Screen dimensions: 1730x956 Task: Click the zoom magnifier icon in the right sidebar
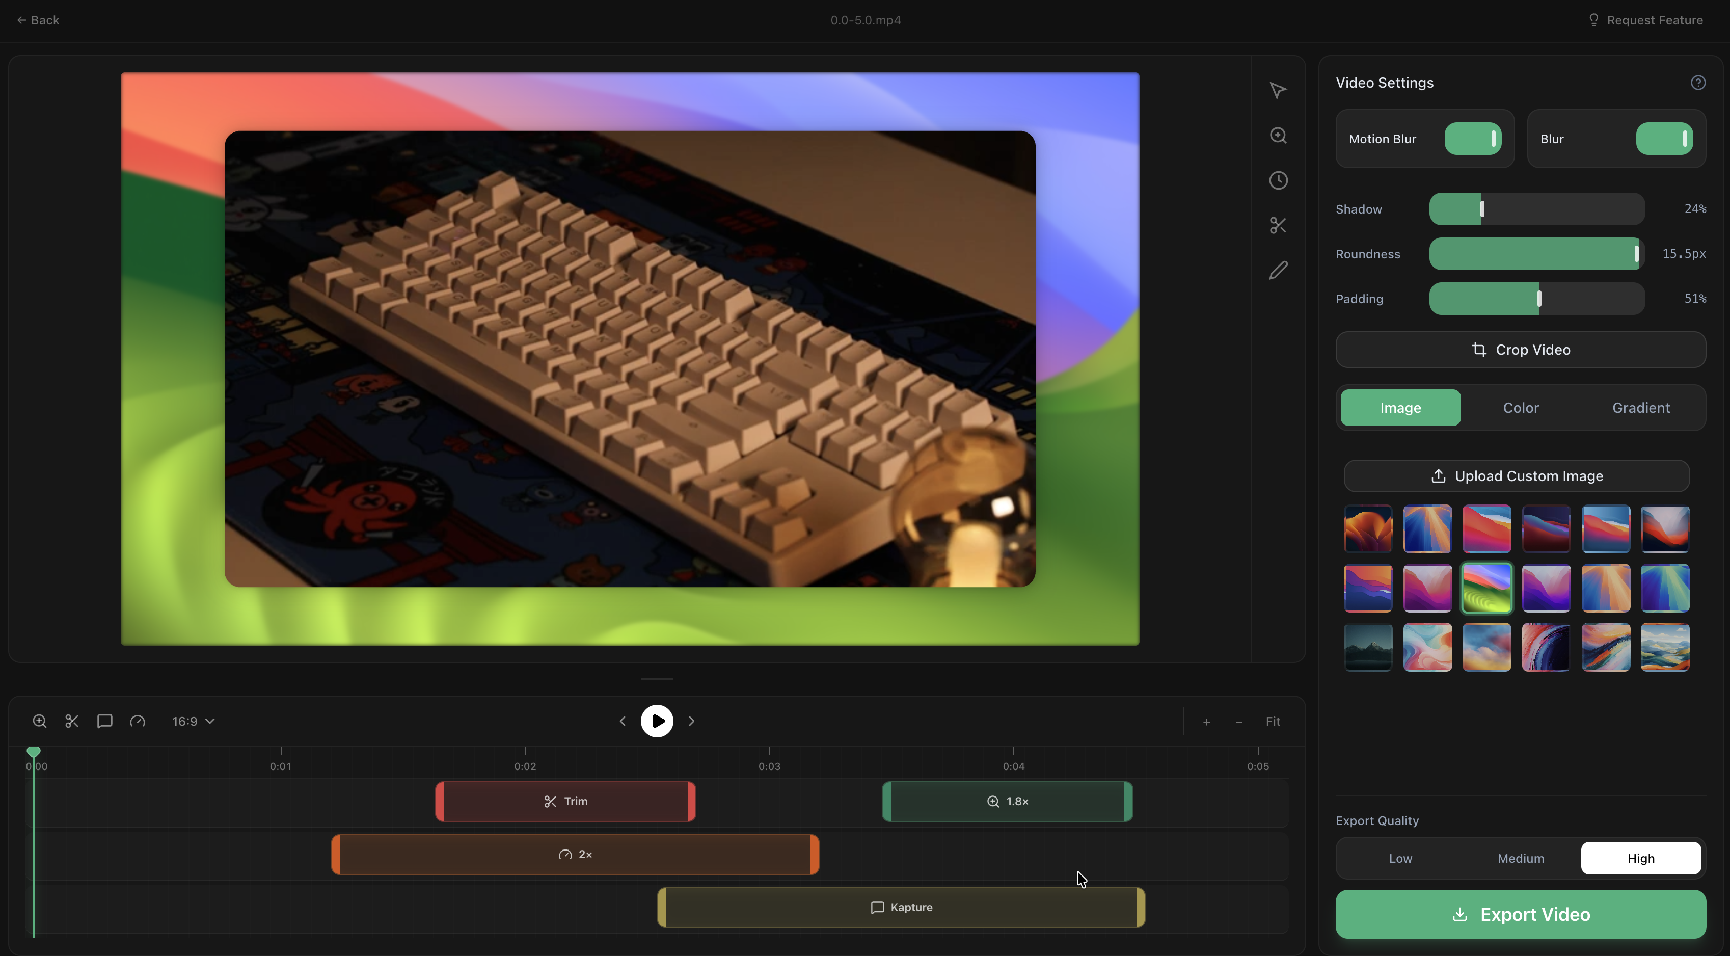(x=1277, y=135)
